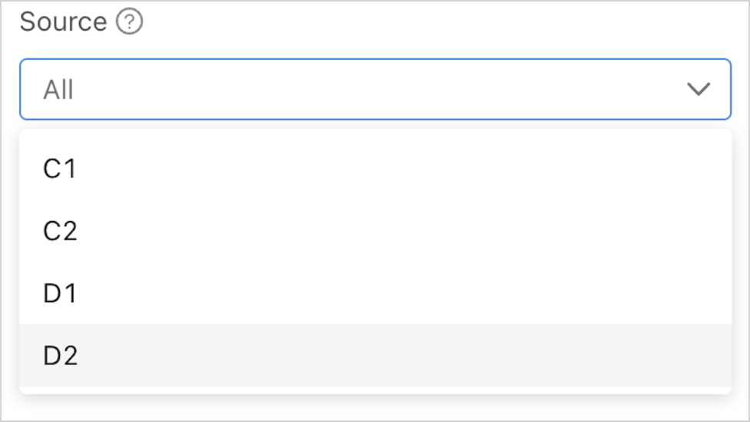750x422 pixels.
Task: Click the Source field label
Action: pos(63,23)
